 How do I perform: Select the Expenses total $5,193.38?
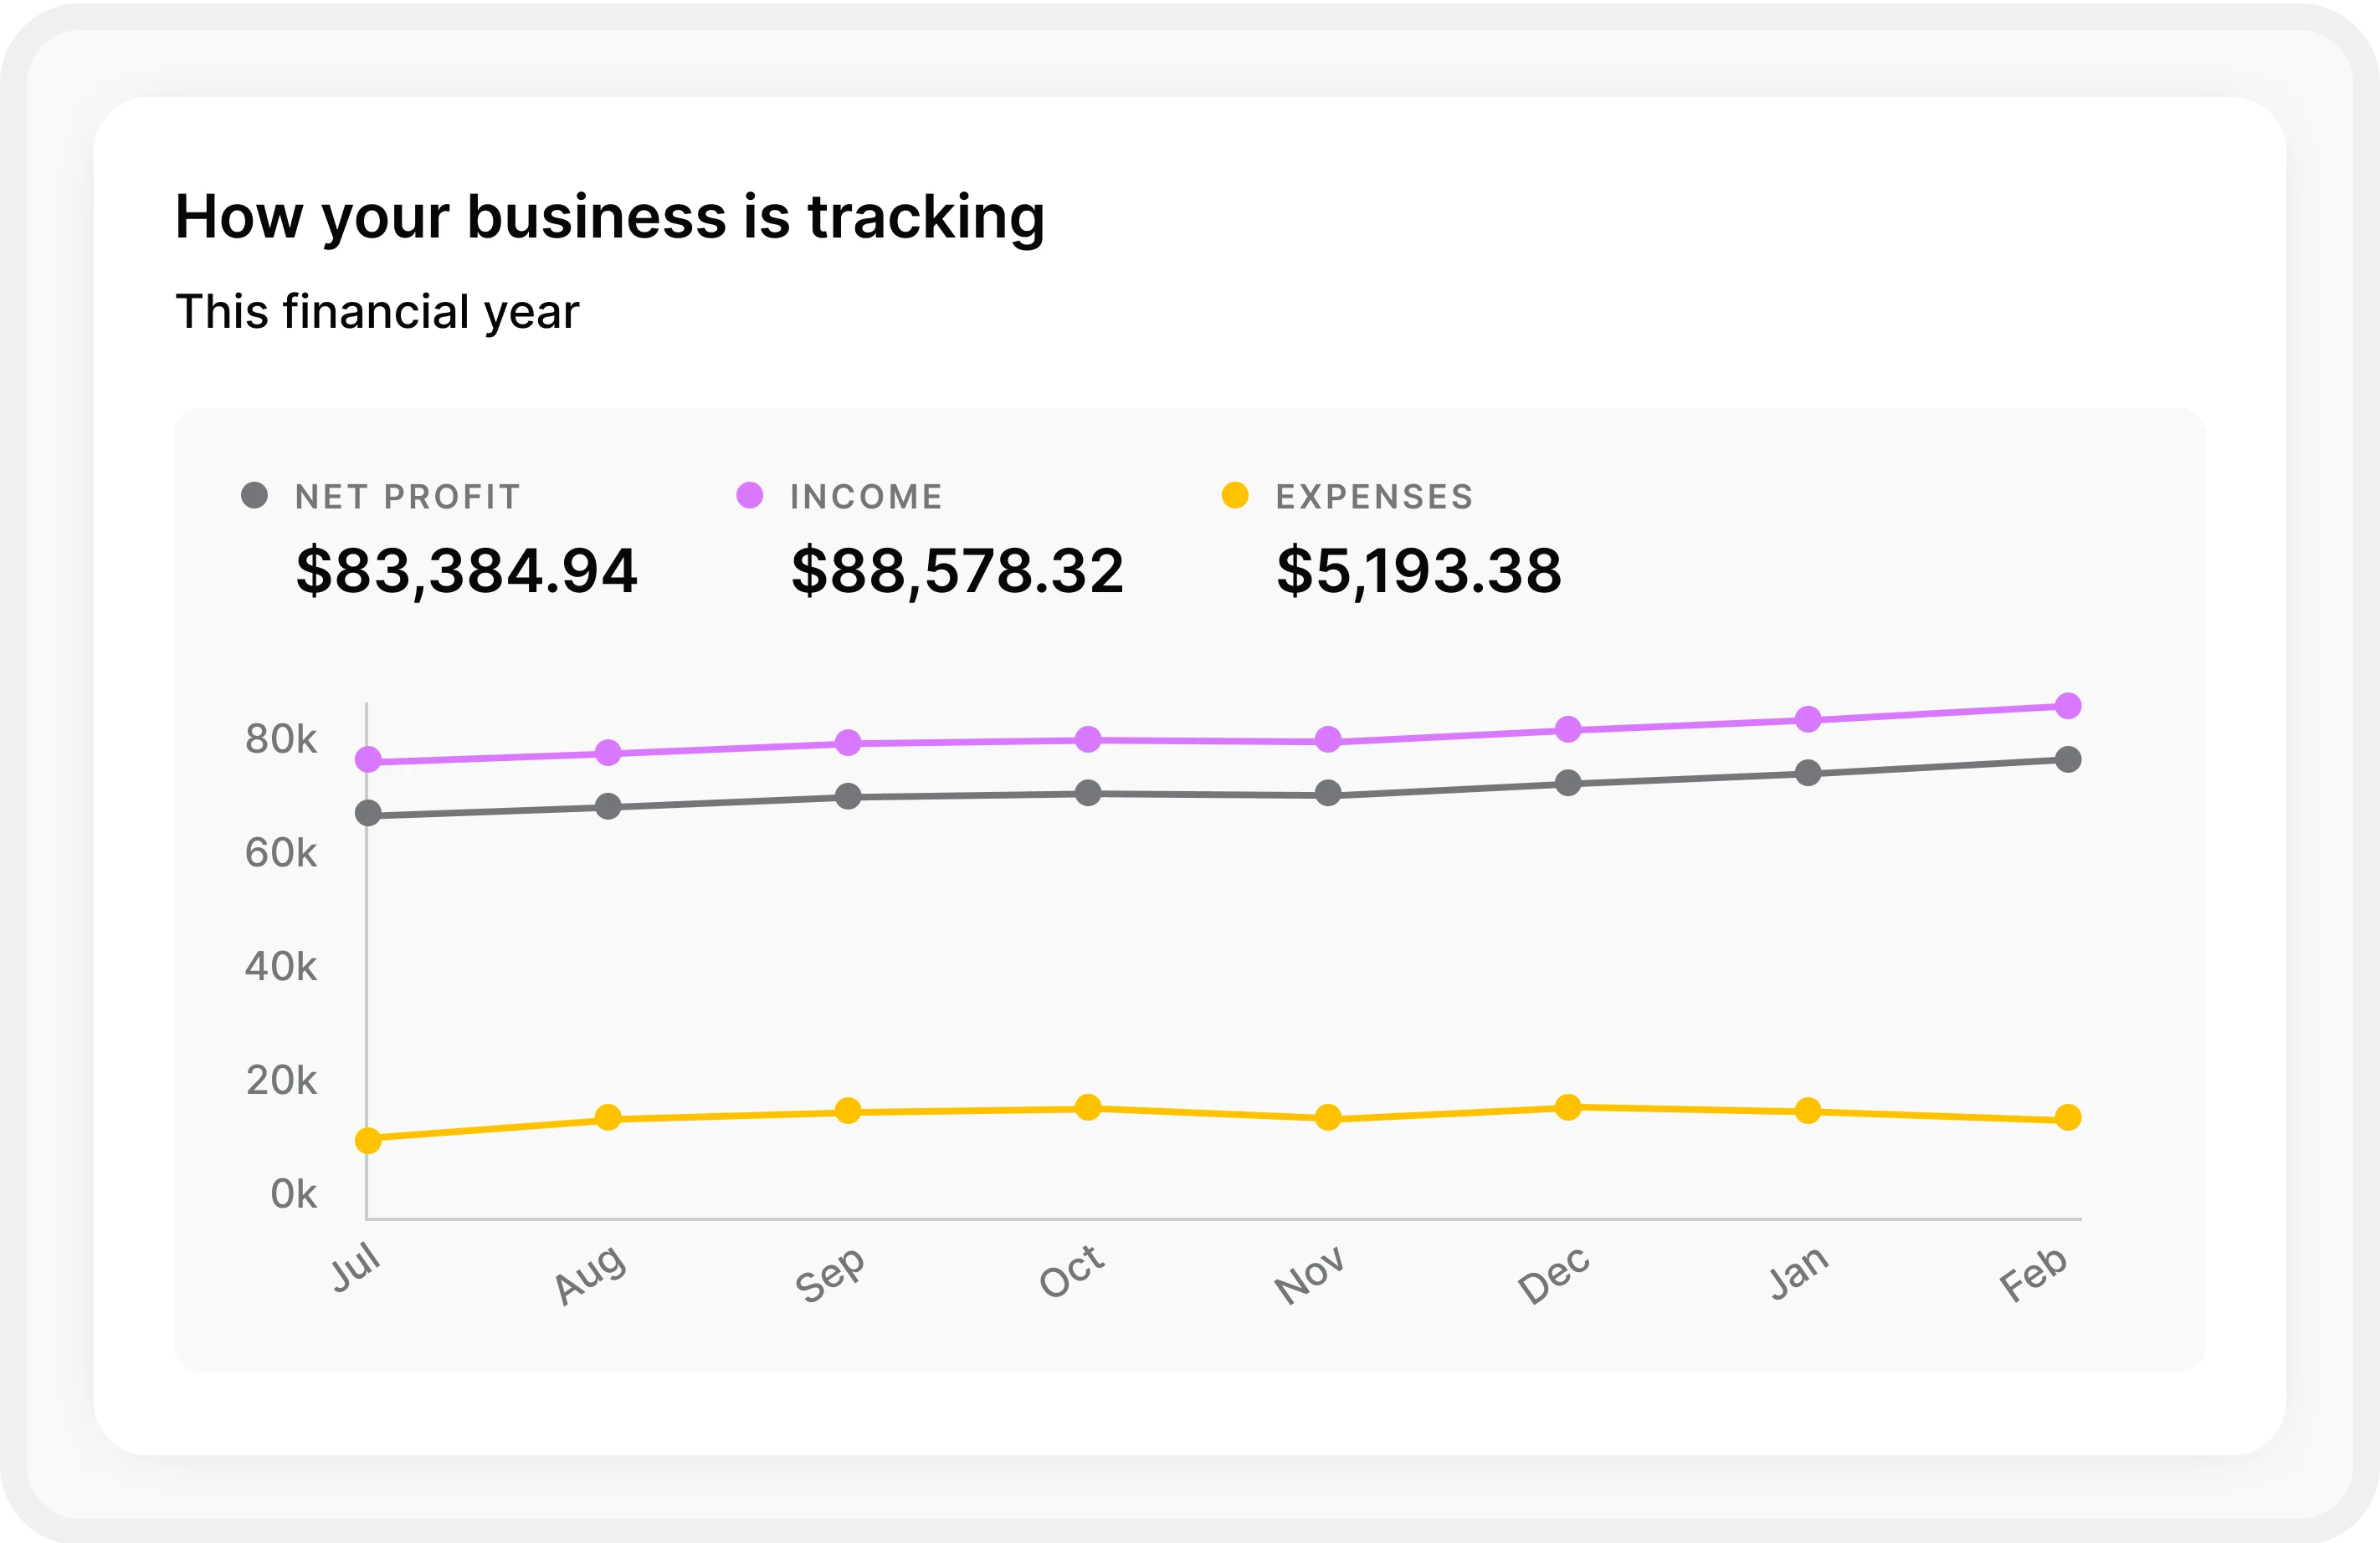[1418, 570]
